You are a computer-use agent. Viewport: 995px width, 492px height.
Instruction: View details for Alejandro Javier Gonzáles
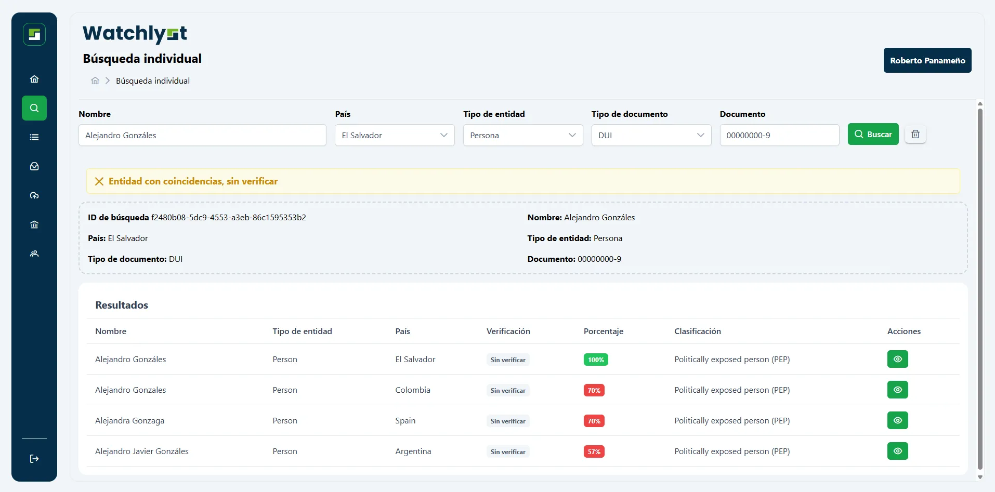tap(897, 451)
